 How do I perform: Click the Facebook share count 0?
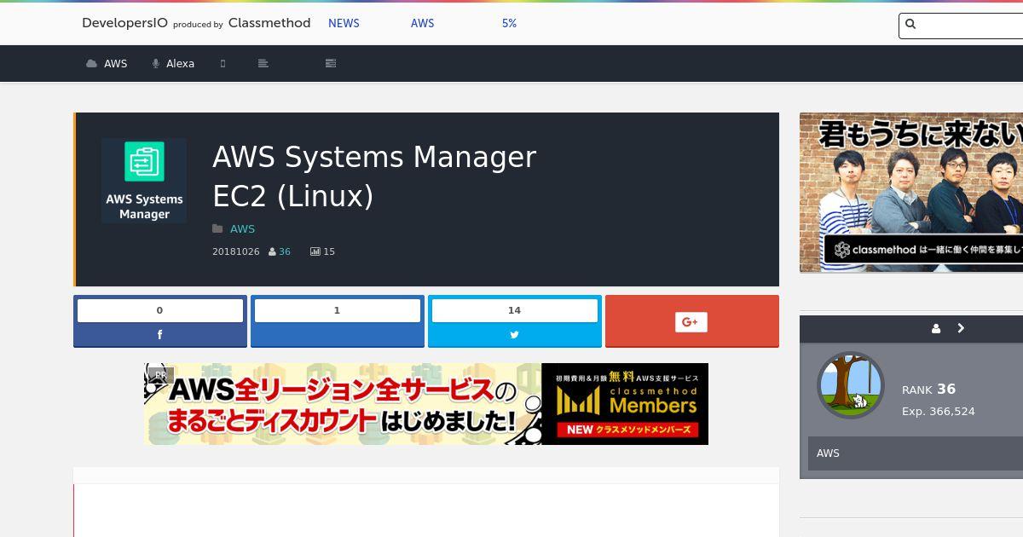pyautogui.click(x=159, y=310)
